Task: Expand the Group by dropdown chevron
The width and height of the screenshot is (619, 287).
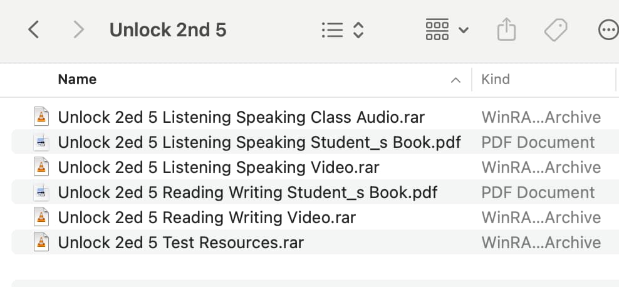Action: point(464,30)
